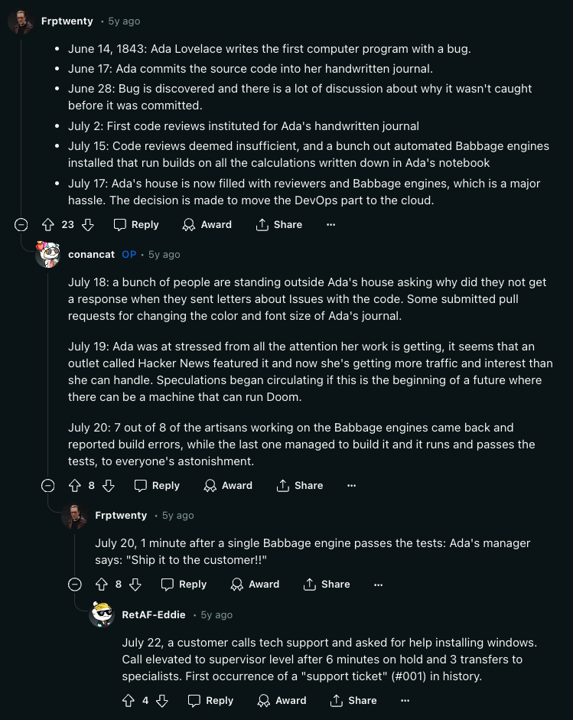
Task: Upvote conancat's comment
Action: pyautogui.click(x=74, y=485)
